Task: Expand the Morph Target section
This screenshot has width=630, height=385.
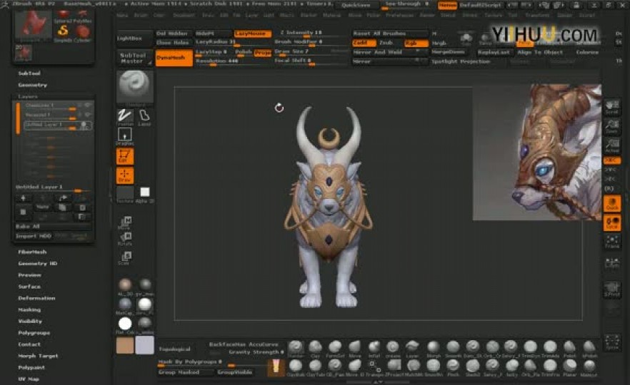Action: (x=38, y=356)
